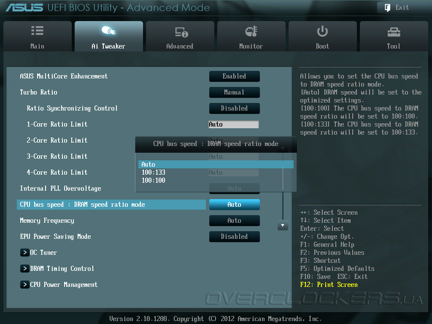Viewport: 432px width, 324px height.
Task: Change EPU Power Saving Mode Disabled value
Action: pos(235,236)
